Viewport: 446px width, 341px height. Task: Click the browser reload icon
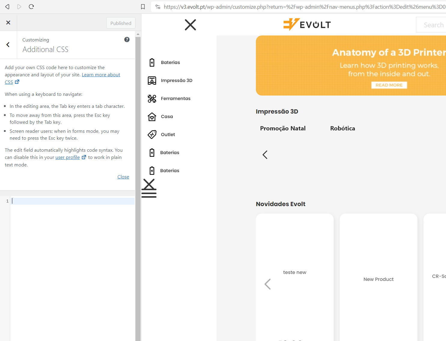(x=31, y=7)
